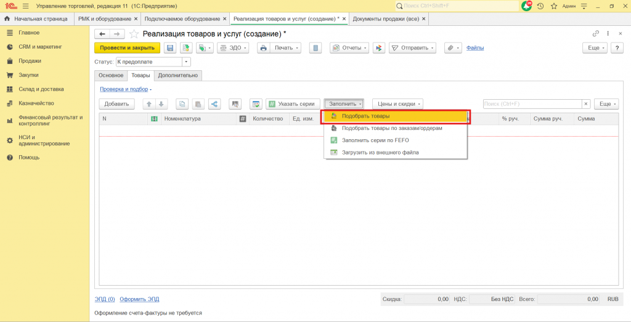Click the hash column header icon
Viewport: 631px width, 322px height.
click(243, 119)
